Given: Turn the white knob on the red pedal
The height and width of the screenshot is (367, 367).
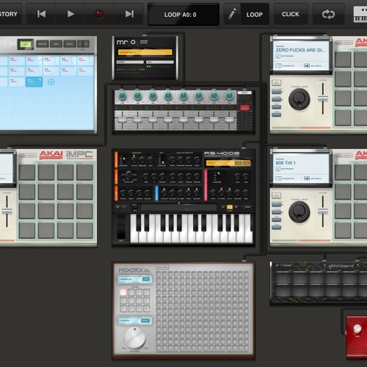Looking at the screenshot, I should pyautogui.click(x=357, y=329).
